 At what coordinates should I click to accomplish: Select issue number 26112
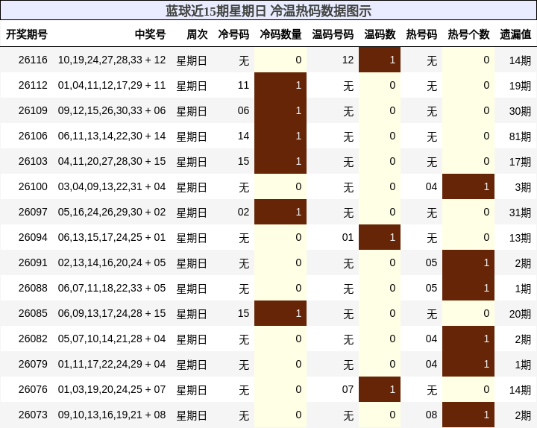pyautogui.click(x=33, y=85)
